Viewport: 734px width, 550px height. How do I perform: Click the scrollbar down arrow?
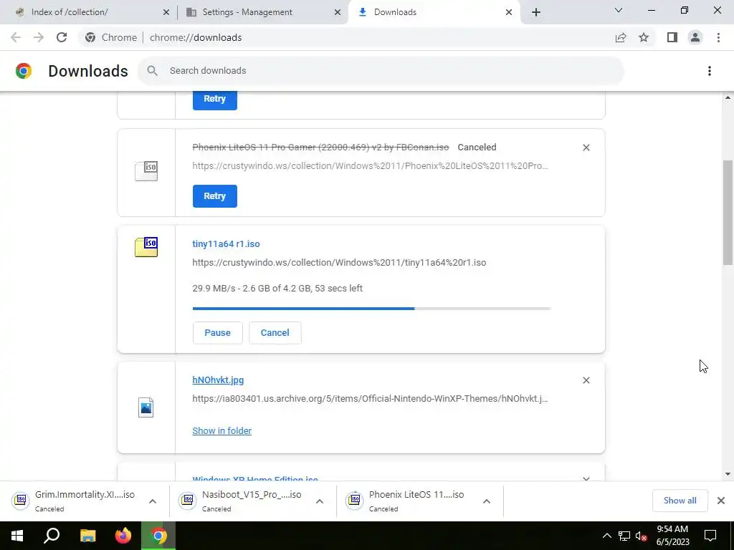pyautogui.click(x=728, y=474)
